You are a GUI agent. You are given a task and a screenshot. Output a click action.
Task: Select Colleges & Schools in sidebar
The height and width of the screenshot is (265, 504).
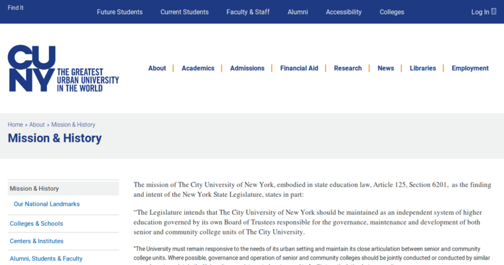[x=36, y=224]
